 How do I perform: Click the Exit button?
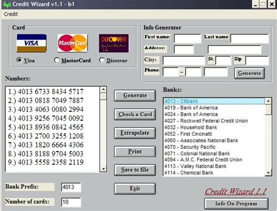pyautogui.click(x=135, y=188)
